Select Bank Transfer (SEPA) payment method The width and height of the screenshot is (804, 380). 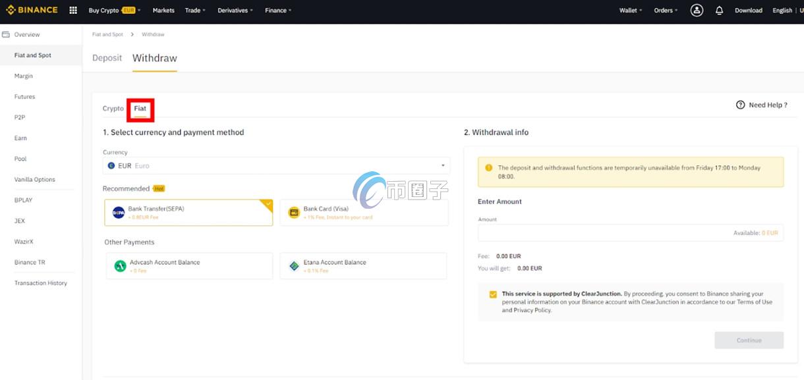(x=188, y=213)
